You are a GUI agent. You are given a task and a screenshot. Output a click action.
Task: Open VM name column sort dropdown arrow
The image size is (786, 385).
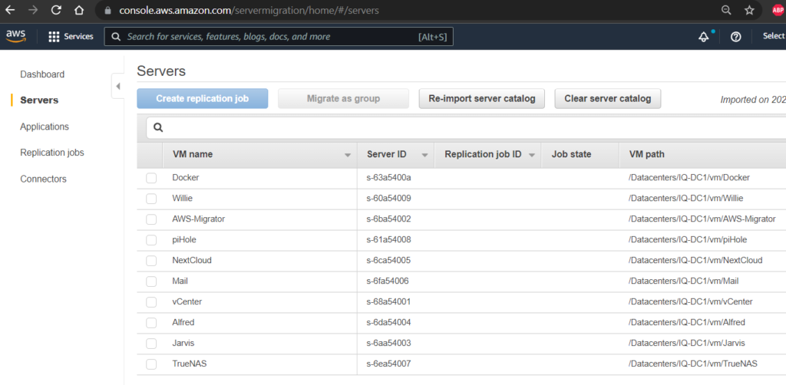pos(348,155)
